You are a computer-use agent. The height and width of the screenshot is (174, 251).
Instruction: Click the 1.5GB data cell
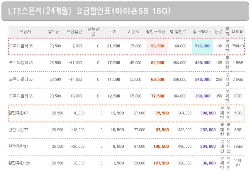pyautogui.click(x=238, y=63)
